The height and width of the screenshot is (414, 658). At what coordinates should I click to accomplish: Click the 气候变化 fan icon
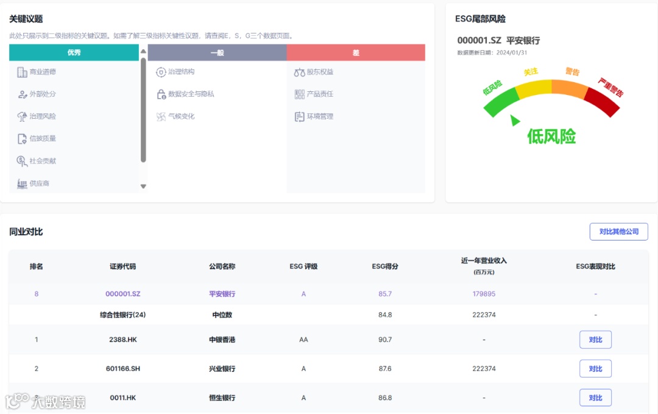click(x=161, y=117)
